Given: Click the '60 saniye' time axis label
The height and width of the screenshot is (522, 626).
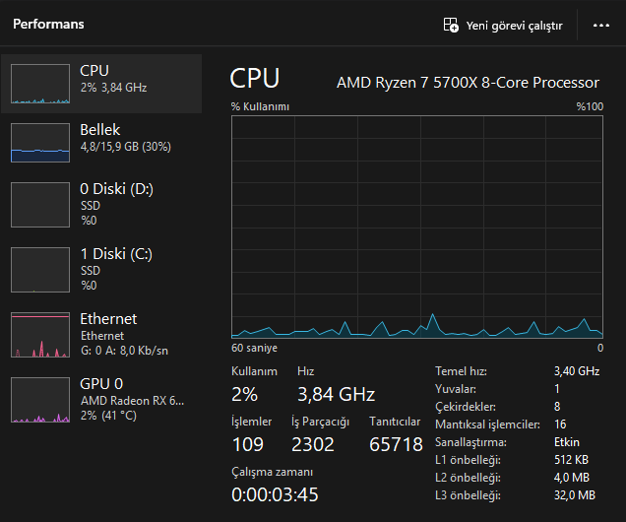Looking at the screenshot, I should [x=254, y=348].
